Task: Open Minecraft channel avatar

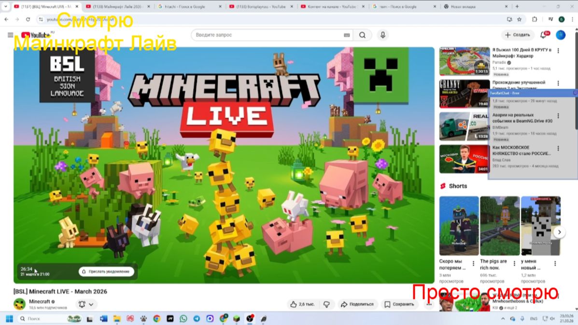Action: [19, 304]
